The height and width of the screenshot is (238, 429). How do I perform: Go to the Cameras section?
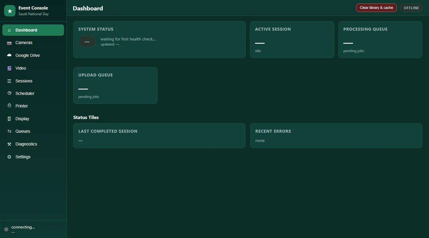pyautogui.click(x=33, y=43)
